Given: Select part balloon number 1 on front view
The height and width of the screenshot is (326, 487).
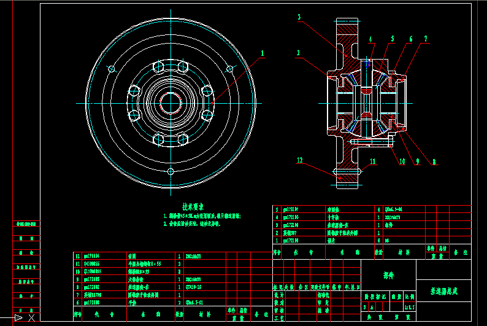Looking at the screenshot, I should click(263, 54).
